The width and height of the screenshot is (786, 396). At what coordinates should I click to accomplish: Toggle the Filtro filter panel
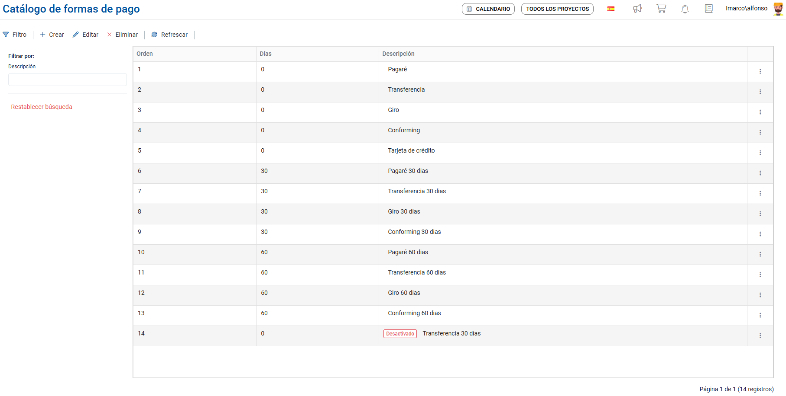click(15, 35)
